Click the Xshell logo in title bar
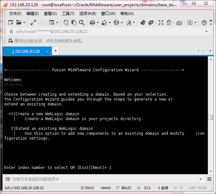The height and width of the screenshot is (194, 216). pyautogui.click(x=5, y=5)
